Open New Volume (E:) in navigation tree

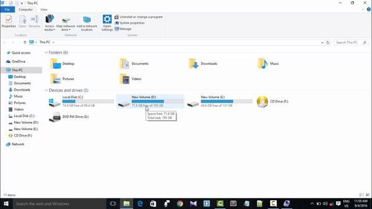(23, 129)
